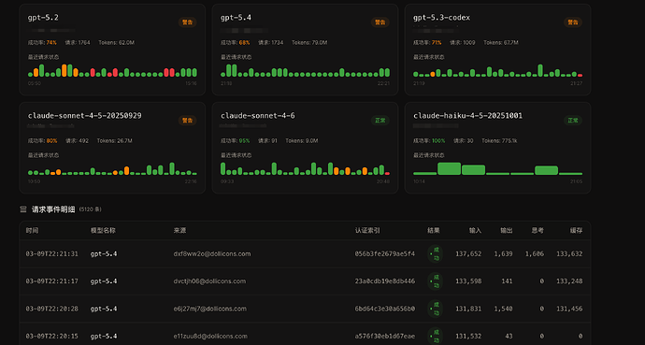The image size is (645, 345).
Task: Click the gpt-5.3-codex card title
Action: coord(441,18)
